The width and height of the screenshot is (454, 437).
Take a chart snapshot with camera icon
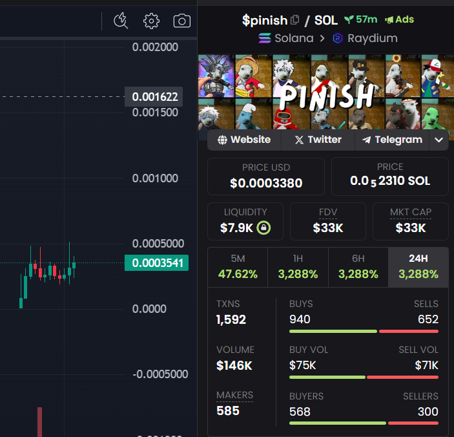(182, 21)
